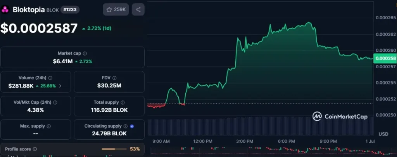
Task: Click the Bloktopia coin name
Action: point(29,10)
